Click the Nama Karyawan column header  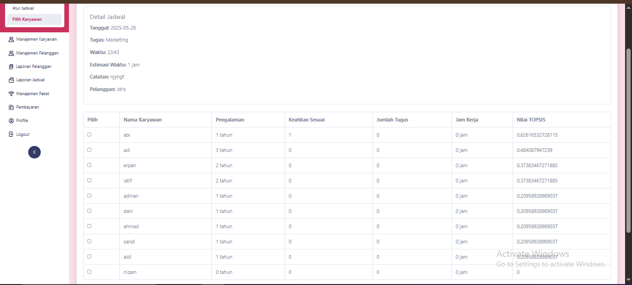click(x=143, y=120)
